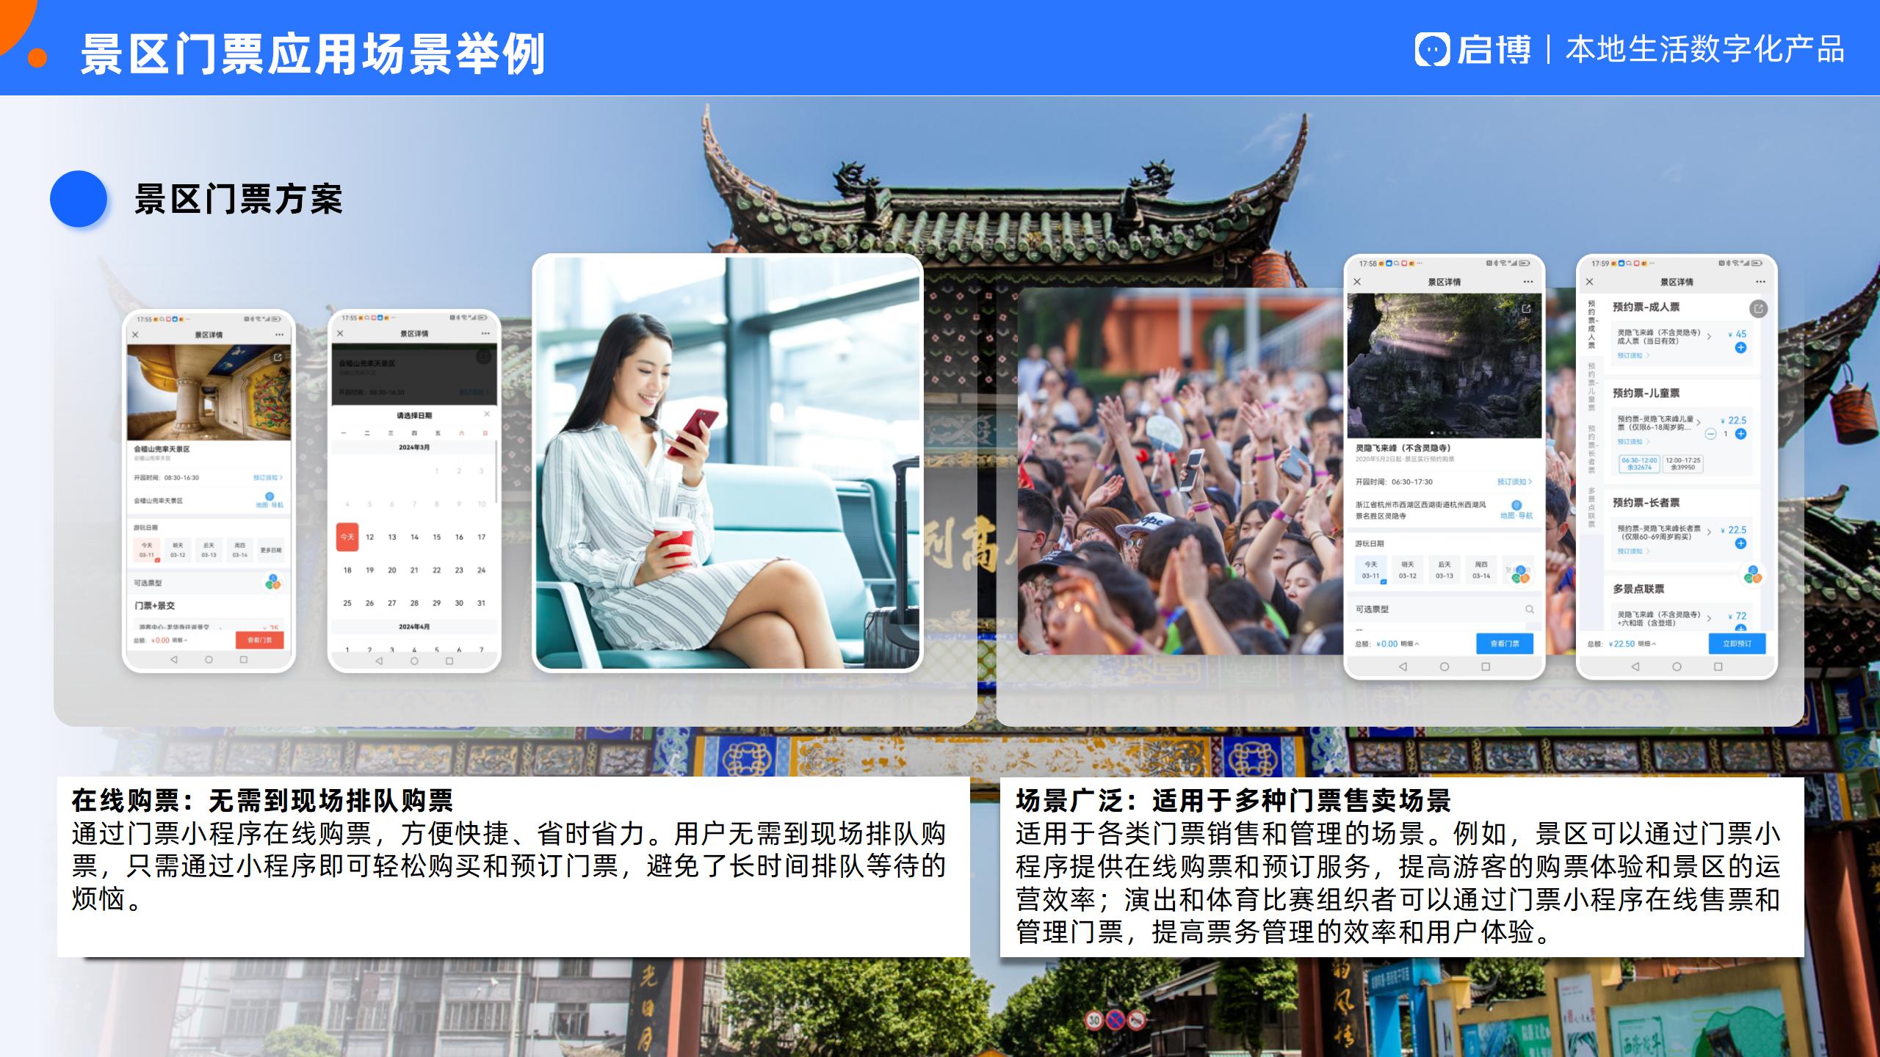Click search icon beside 可选票型
The image size is (1880, 1057).
point(1529,609)
